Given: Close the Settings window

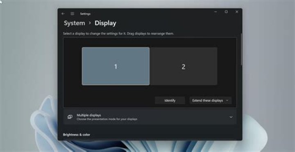Looking at the screenshot, I should (237, 12).
